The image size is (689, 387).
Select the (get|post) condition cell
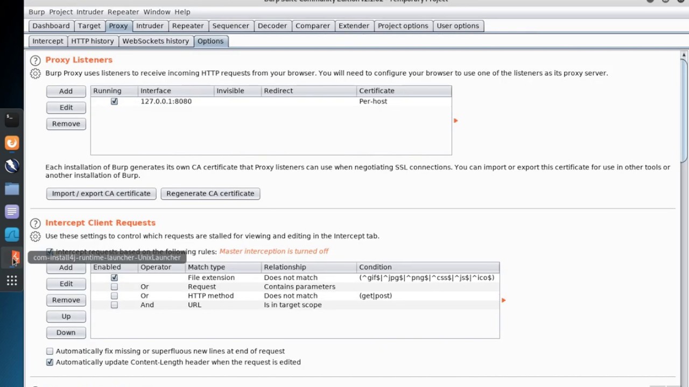[428, 296]
